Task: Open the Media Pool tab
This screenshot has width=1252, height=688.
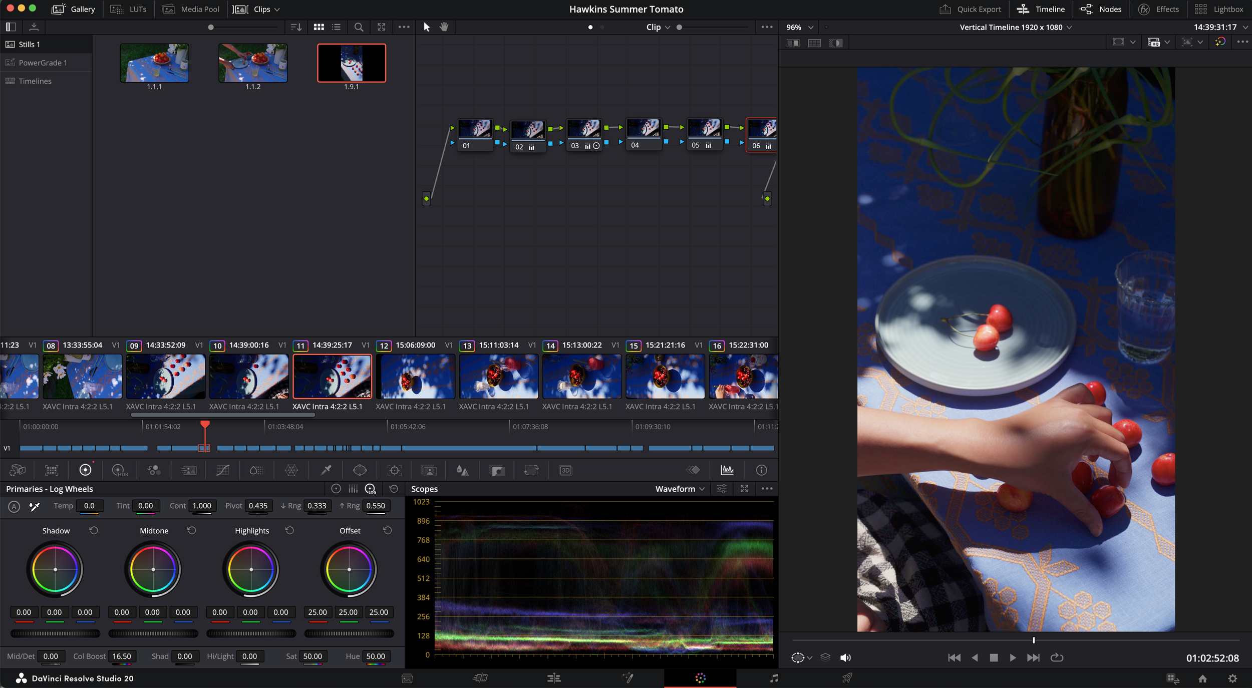Action: 191,10
